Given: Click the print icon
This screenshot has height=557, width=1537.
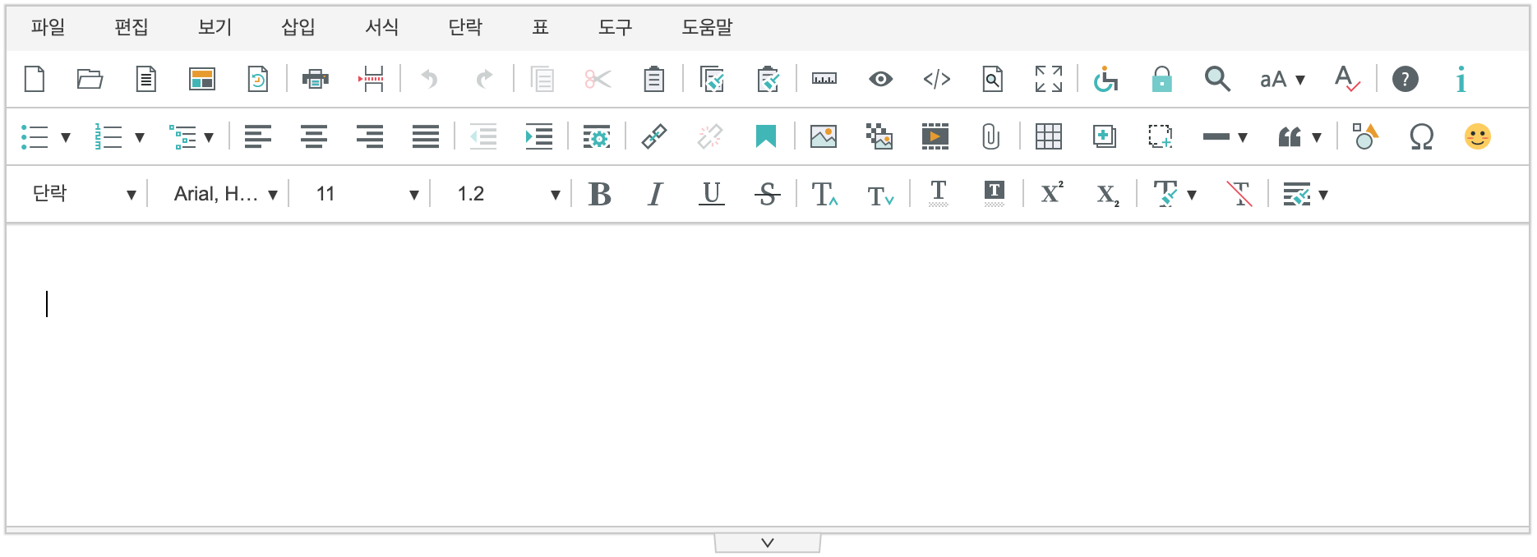Looking at the screenshot, I should 315,80.
